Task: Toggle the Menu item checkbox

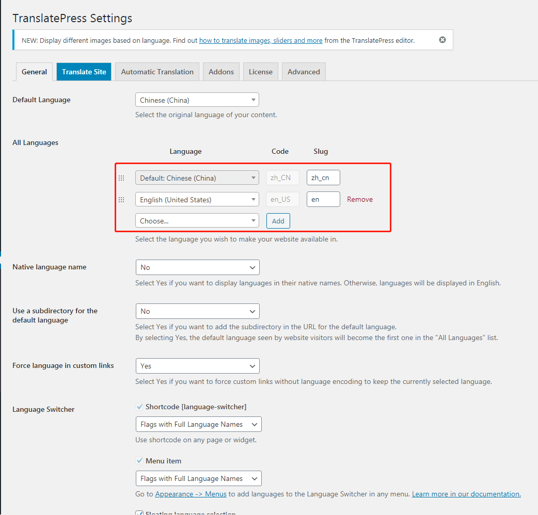Action: click(139, 461)
